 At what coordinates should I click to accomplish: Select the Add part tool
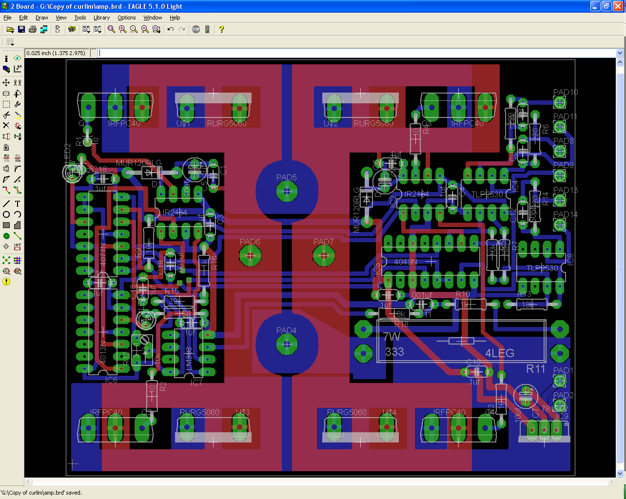tap(18, 126)
